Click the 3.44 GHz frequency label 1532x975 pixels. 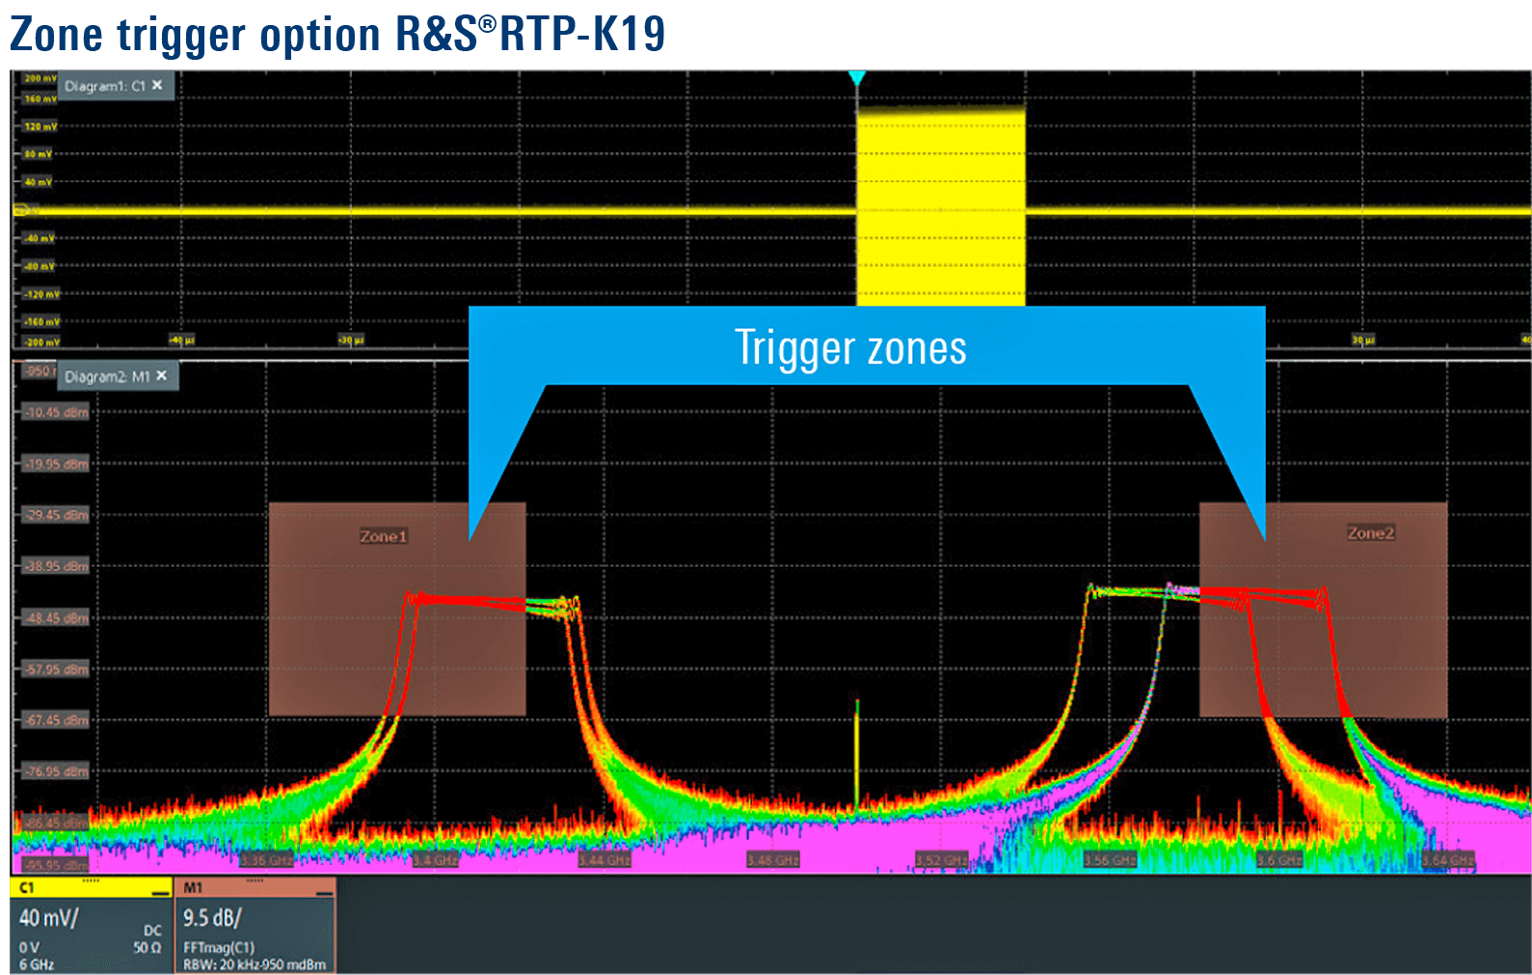point(605,860)
